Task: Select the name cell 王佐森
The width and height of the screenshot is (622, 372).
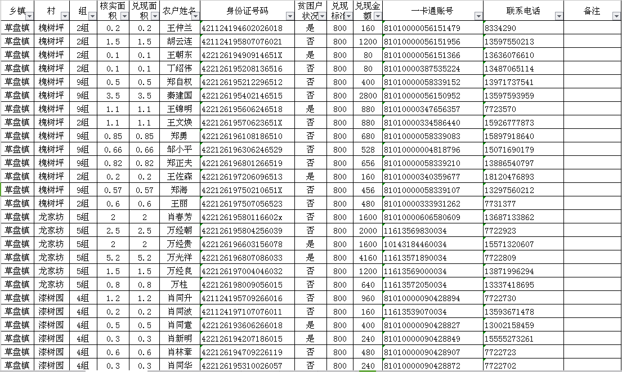Action: point(180,177)
